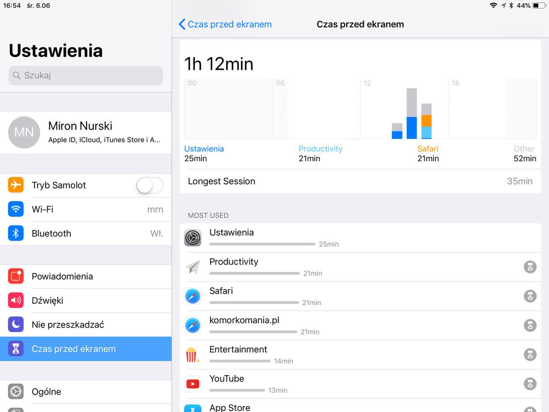Click the Dźwięki speaker icon

(x=16, y=300)
